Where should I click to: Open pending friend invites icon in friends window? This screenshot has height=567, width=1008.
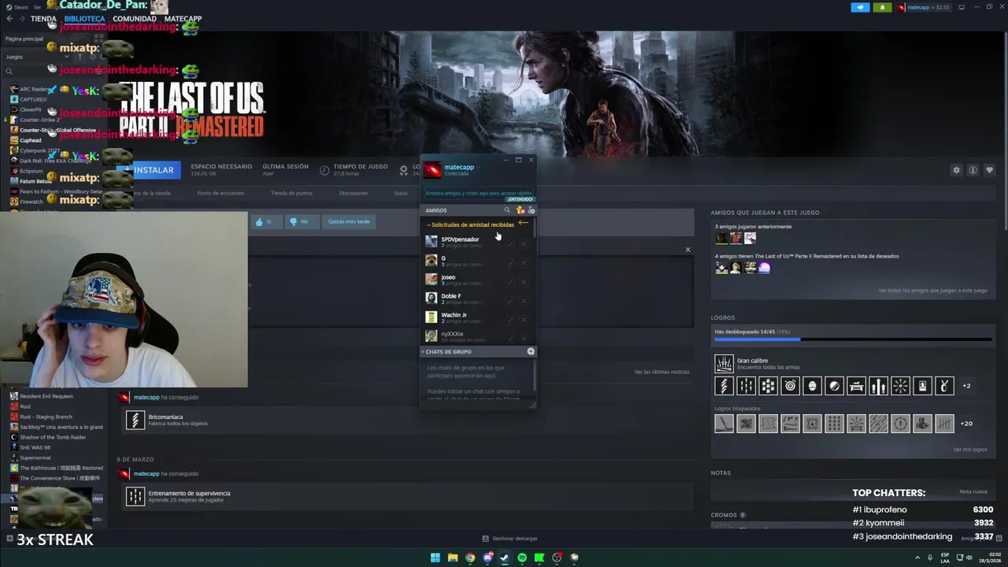(520, 210)
